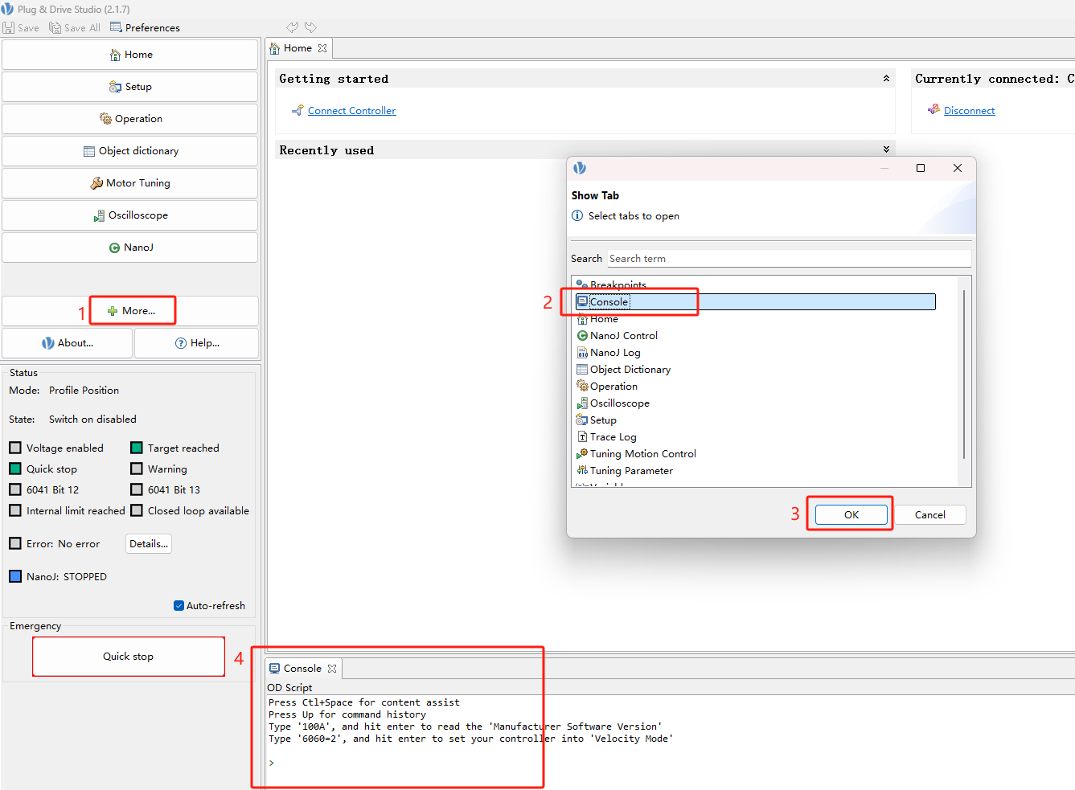Toggle the Voltage enabled status box
The height and width of the screenshot is (790, 1075).
[15, 448]
